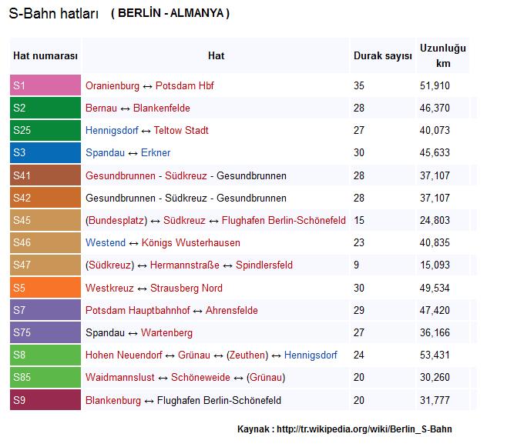507x447 pixels.
Task: Open the Ahrensfelde link
Action: (x=231, y=310)
